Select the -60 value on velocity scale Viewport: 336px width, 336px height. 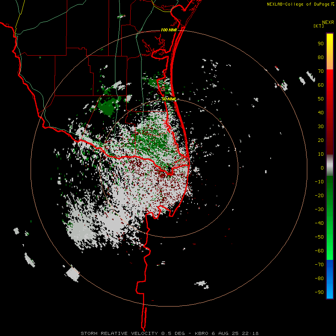pyautogui.click(x=319, y=251)
